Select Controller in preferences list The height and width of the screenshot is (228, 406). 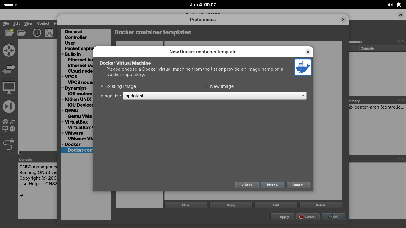(76, 37)
